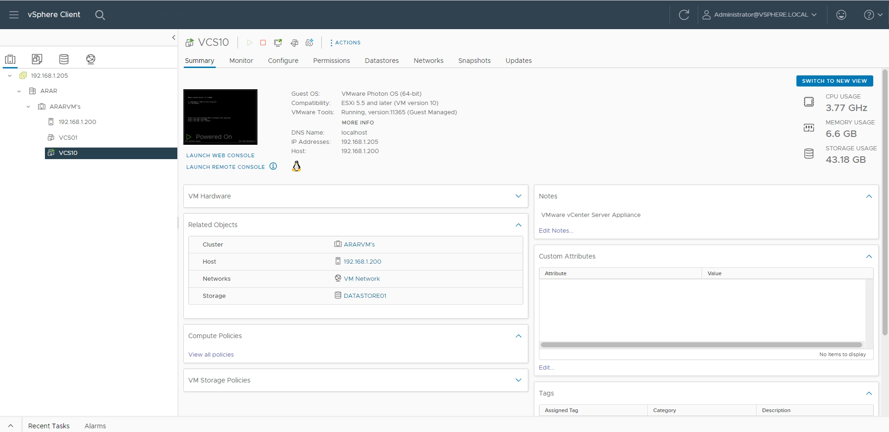This screenshot has height=432, width=889.
Task: Click the Linux penguin guest OS icon
Action: click(296, 167)
